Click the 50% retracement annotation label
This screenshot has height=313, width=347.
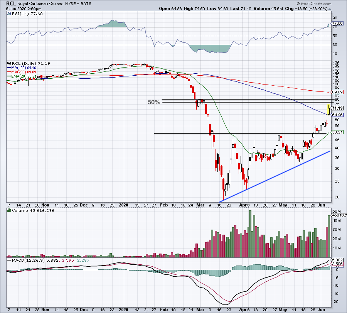[154, 102]
